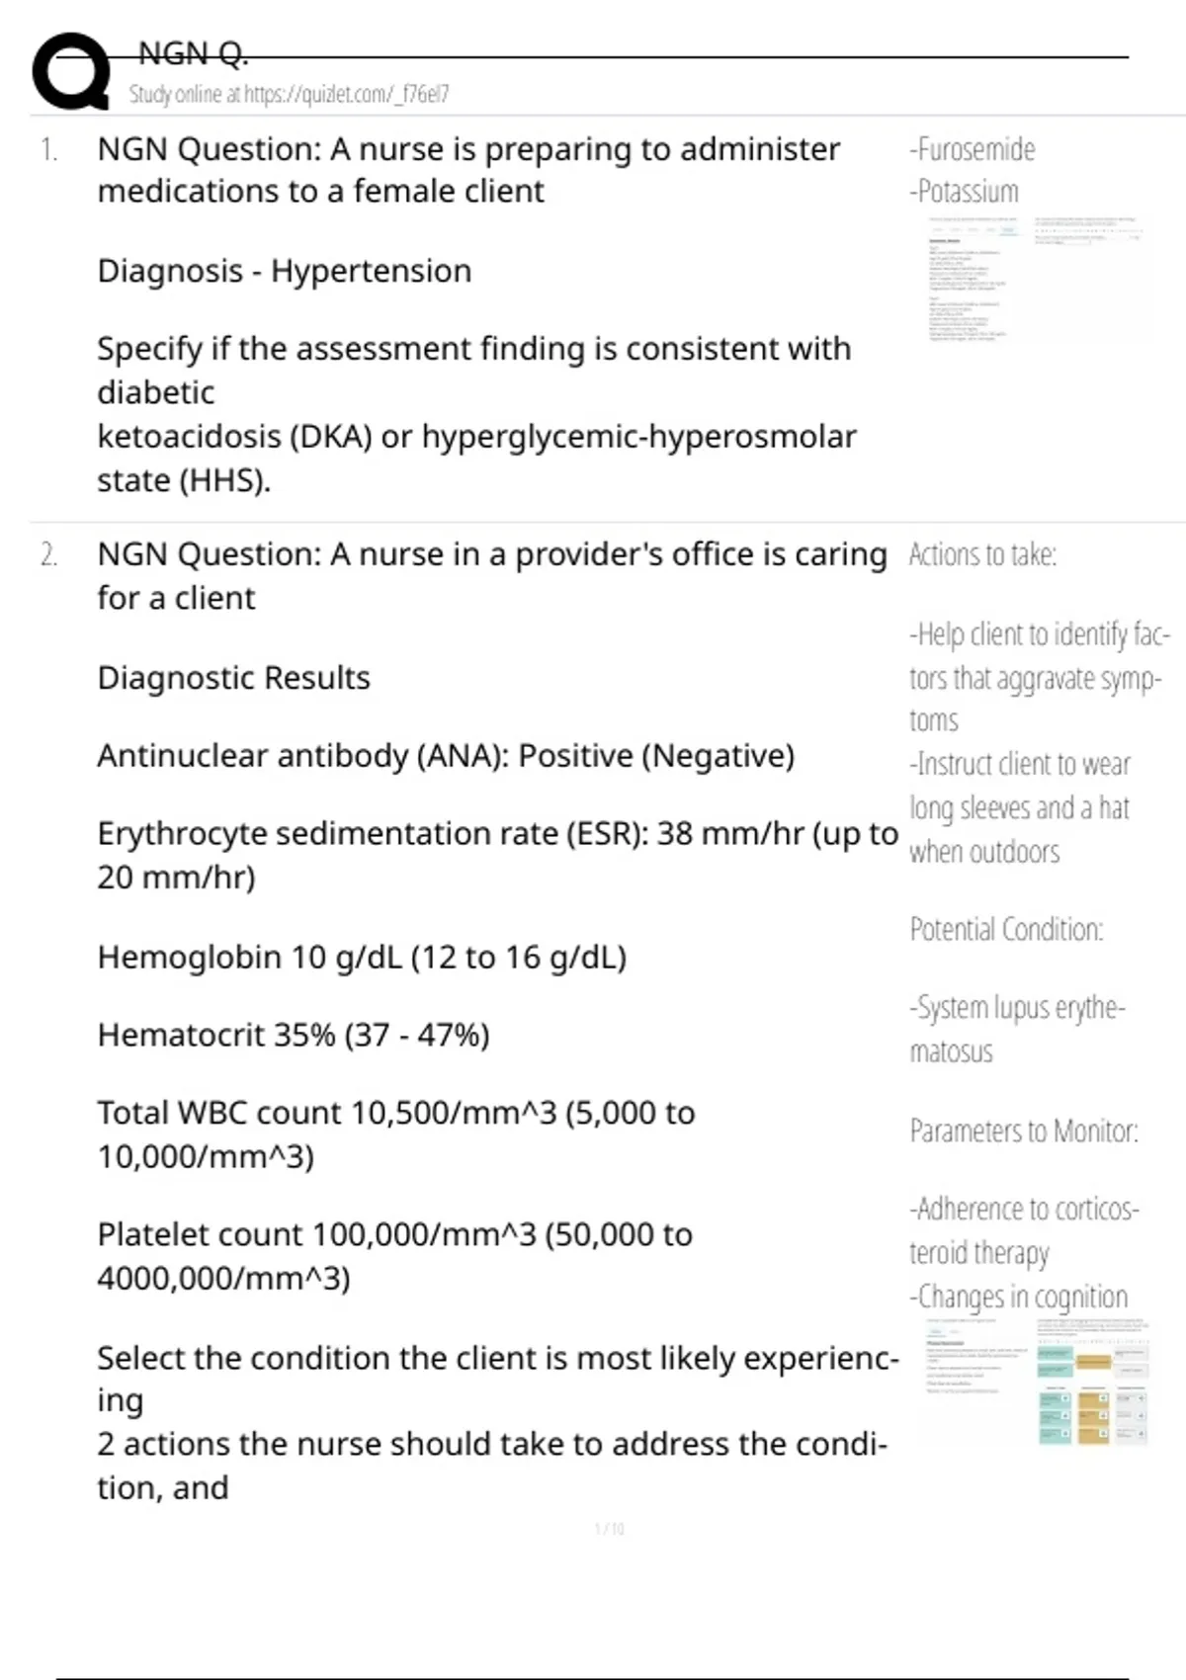Click the Hematocrit 35% line
Image resolution: width=1186 pixels, height=1680 pixels.
click(293, 1036)
